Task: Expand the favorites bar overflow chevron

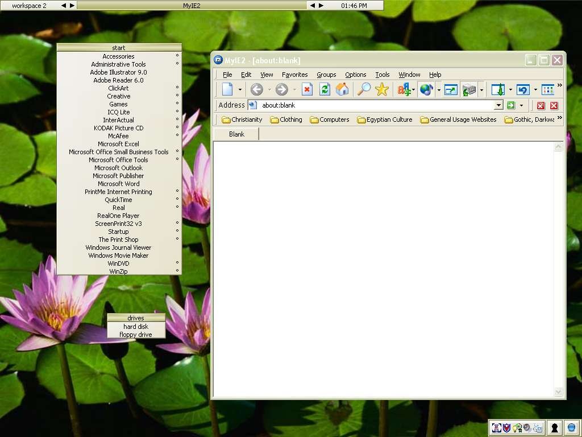Action: coord(559,118)
